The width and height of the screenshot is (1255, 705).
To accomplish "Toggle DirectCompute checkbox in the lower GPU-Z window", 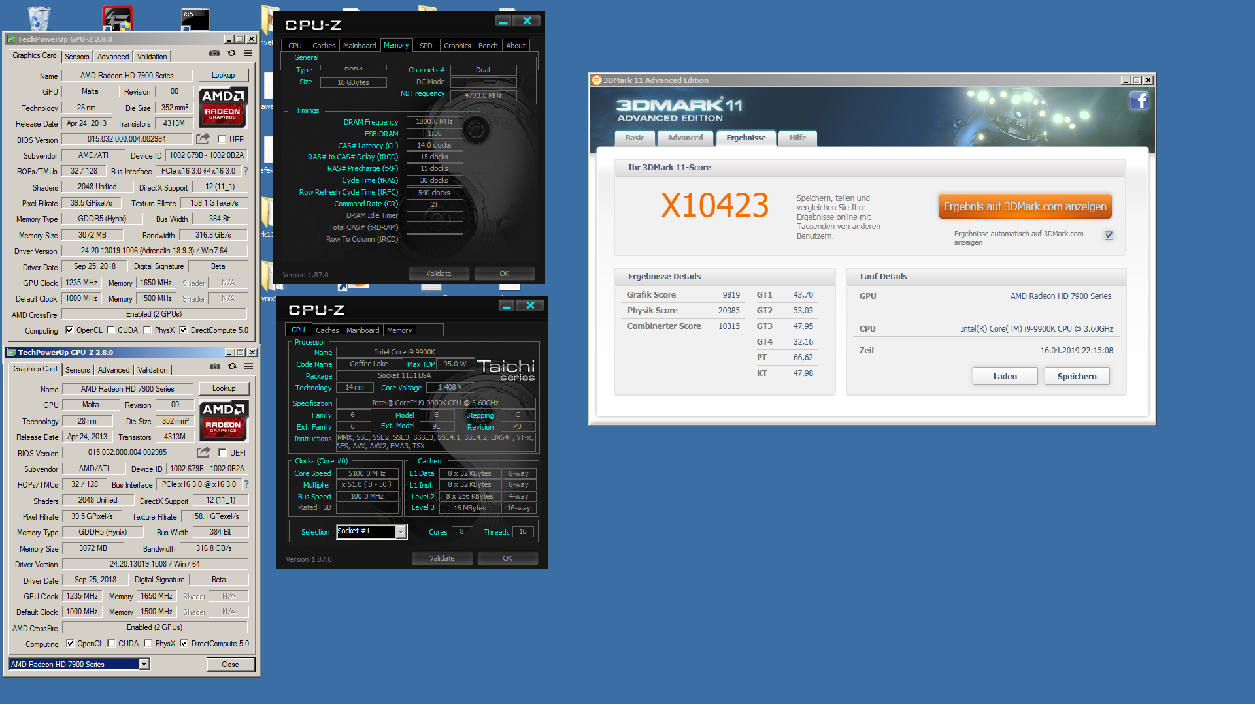I will click(184, 644).
